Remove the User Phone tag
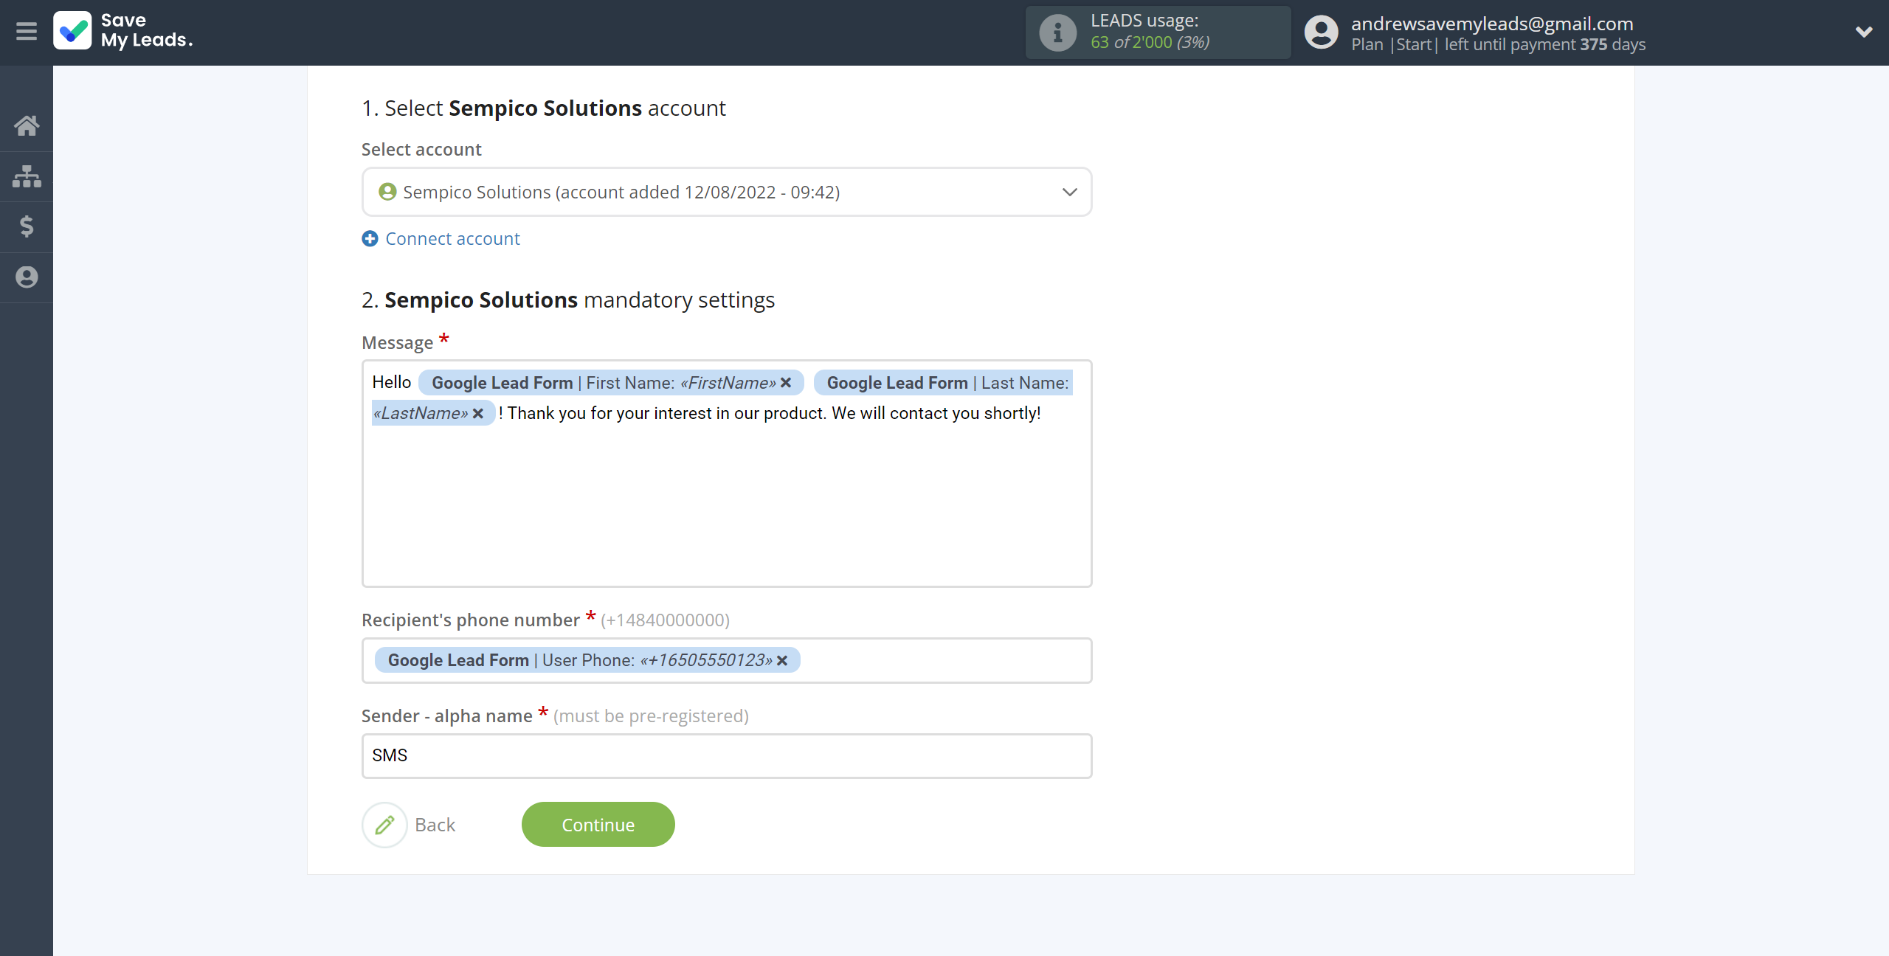This screenshot has width=1889, height=956. (782, 660)
